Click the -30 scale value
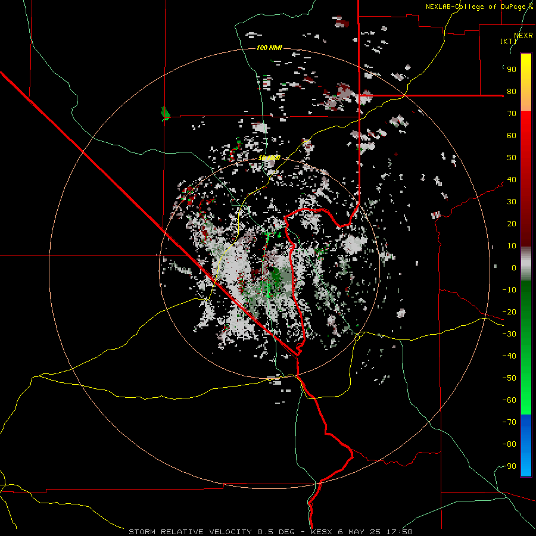536x536 pixels. [509, 334]
